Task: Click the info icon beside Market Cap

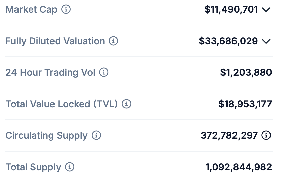Action: [x=66, y=9]
